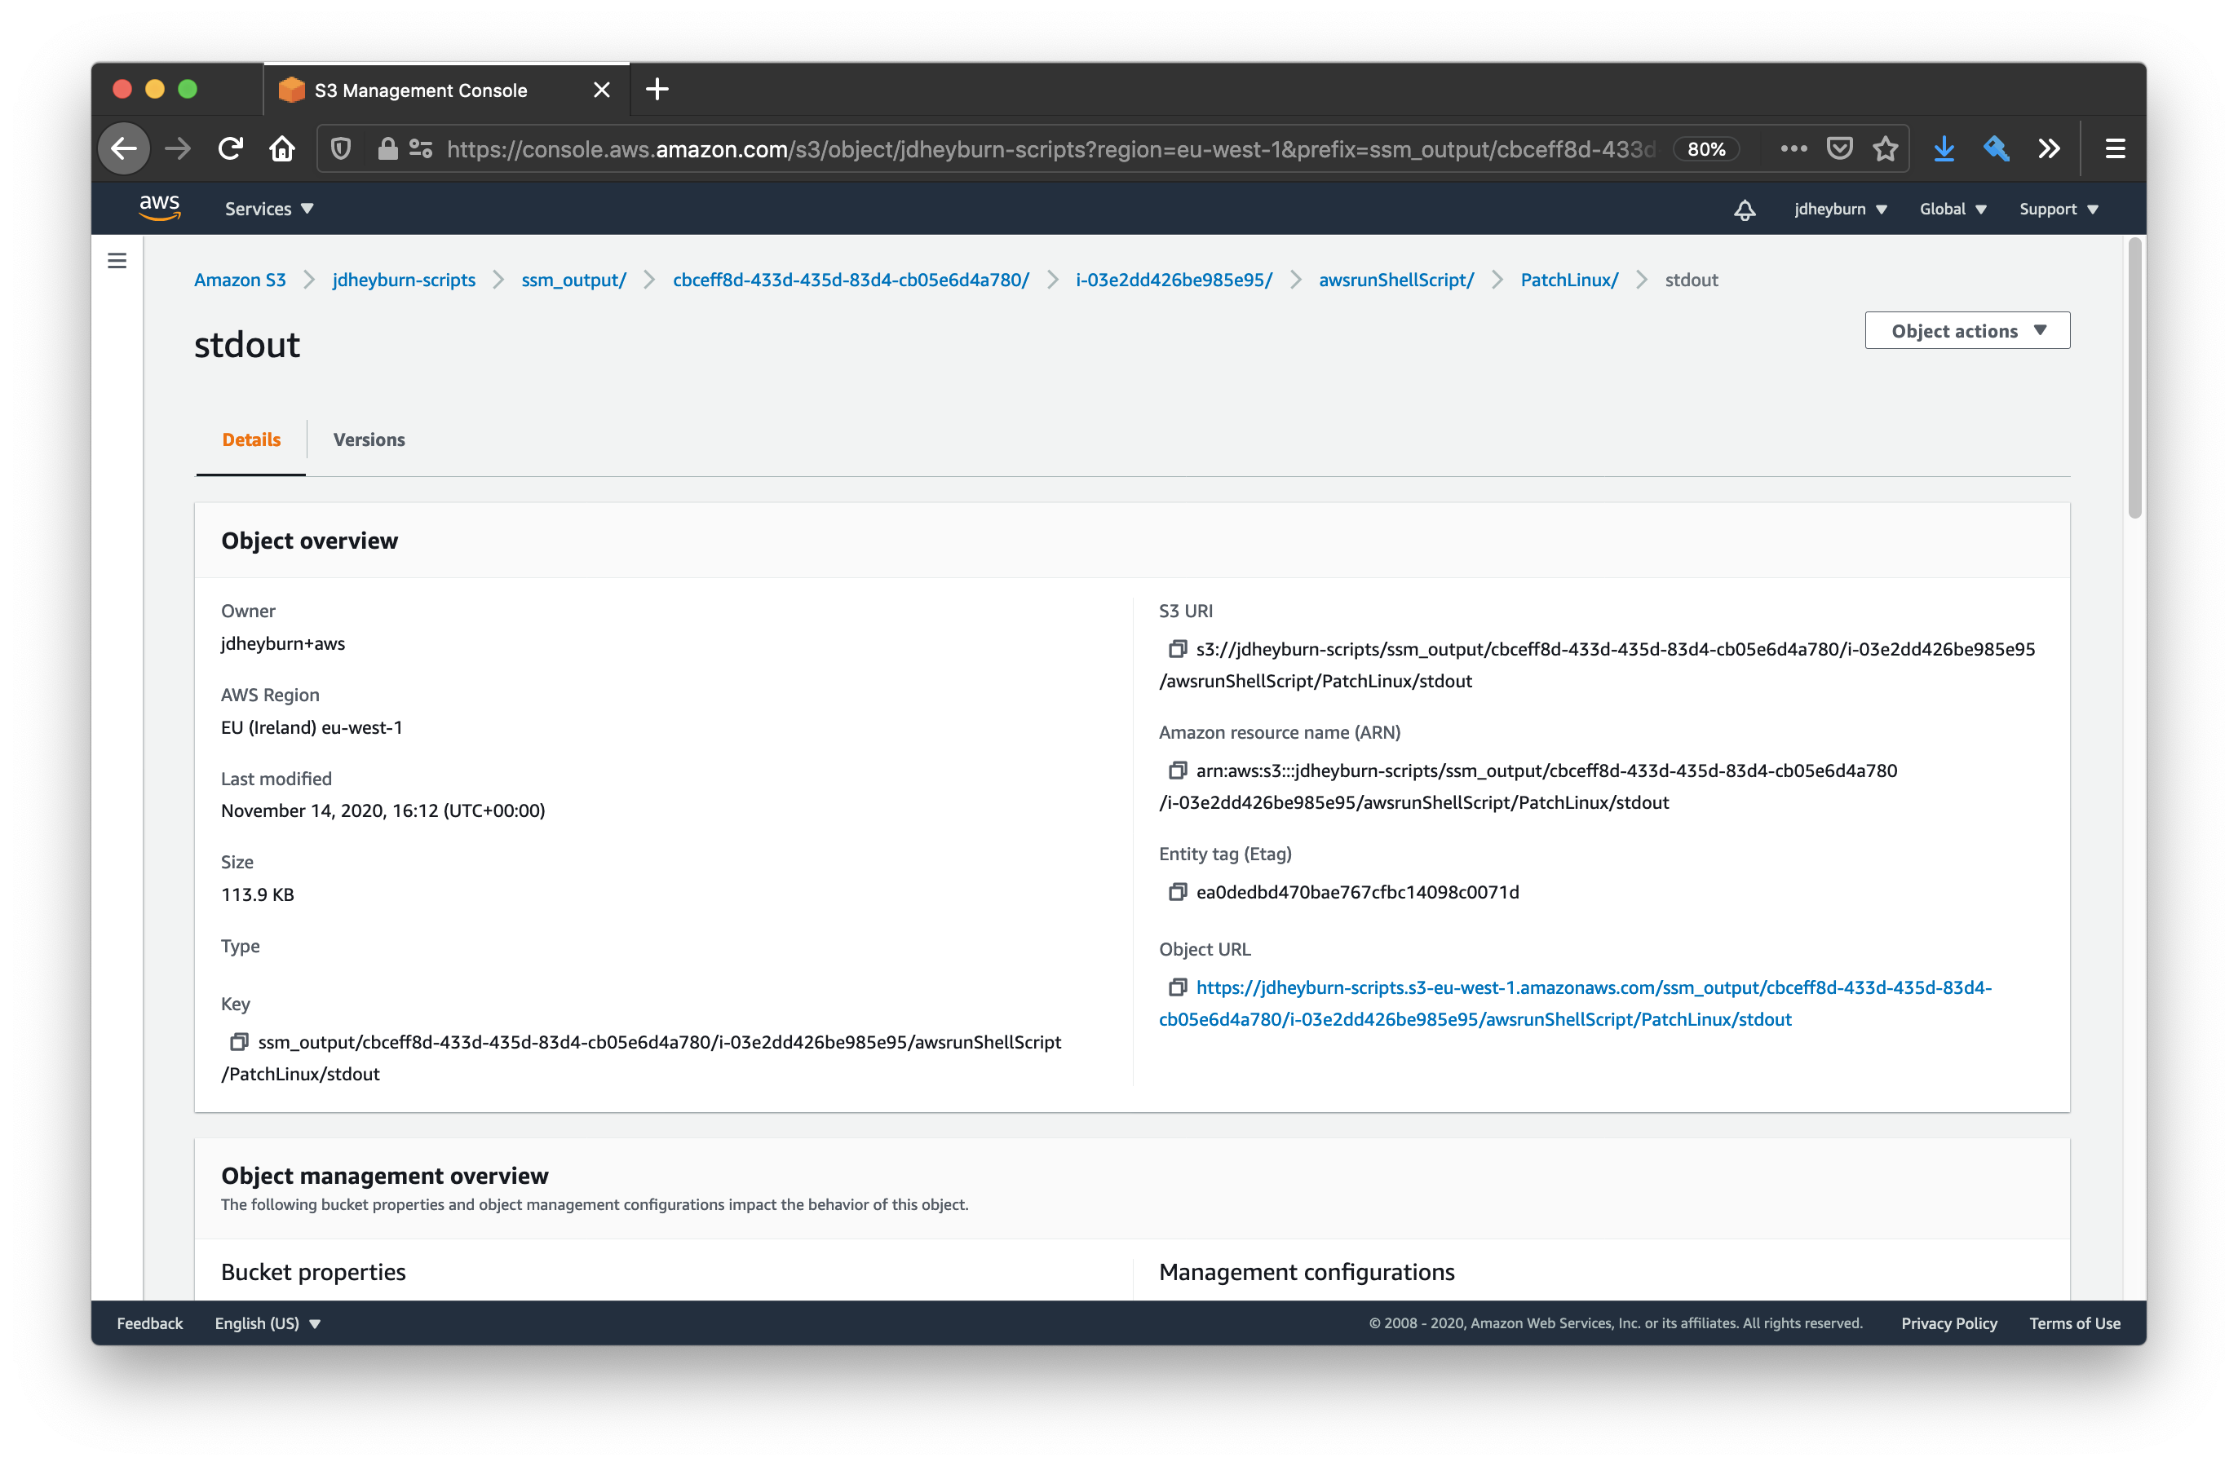This screenshot has width=2238, height=1466.
Task: Click the browser address bar URL
Action: coord(1050,148)
